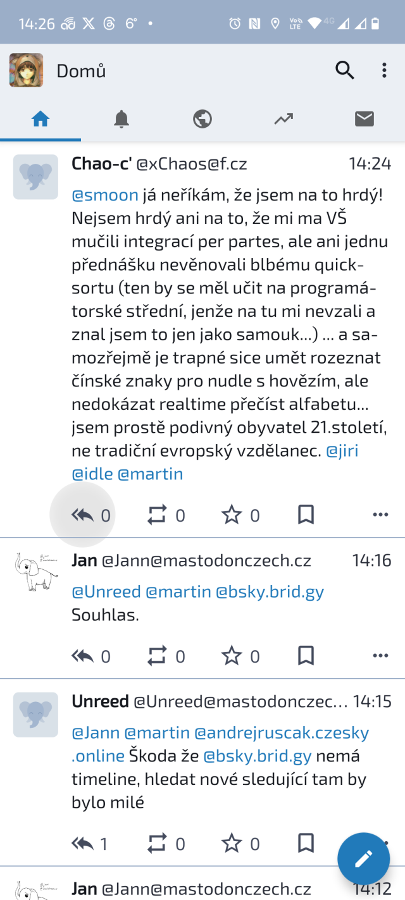405x900 pixels.
Task: Open the @bsky.brid.gy mention in Jan's post
Action: pyautogui.click(x=270, y=592)
